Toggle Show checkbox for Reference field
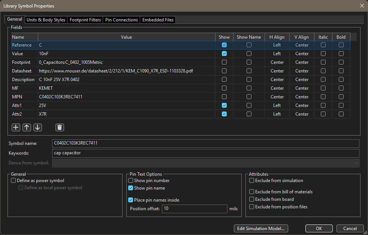 (224, 45)
